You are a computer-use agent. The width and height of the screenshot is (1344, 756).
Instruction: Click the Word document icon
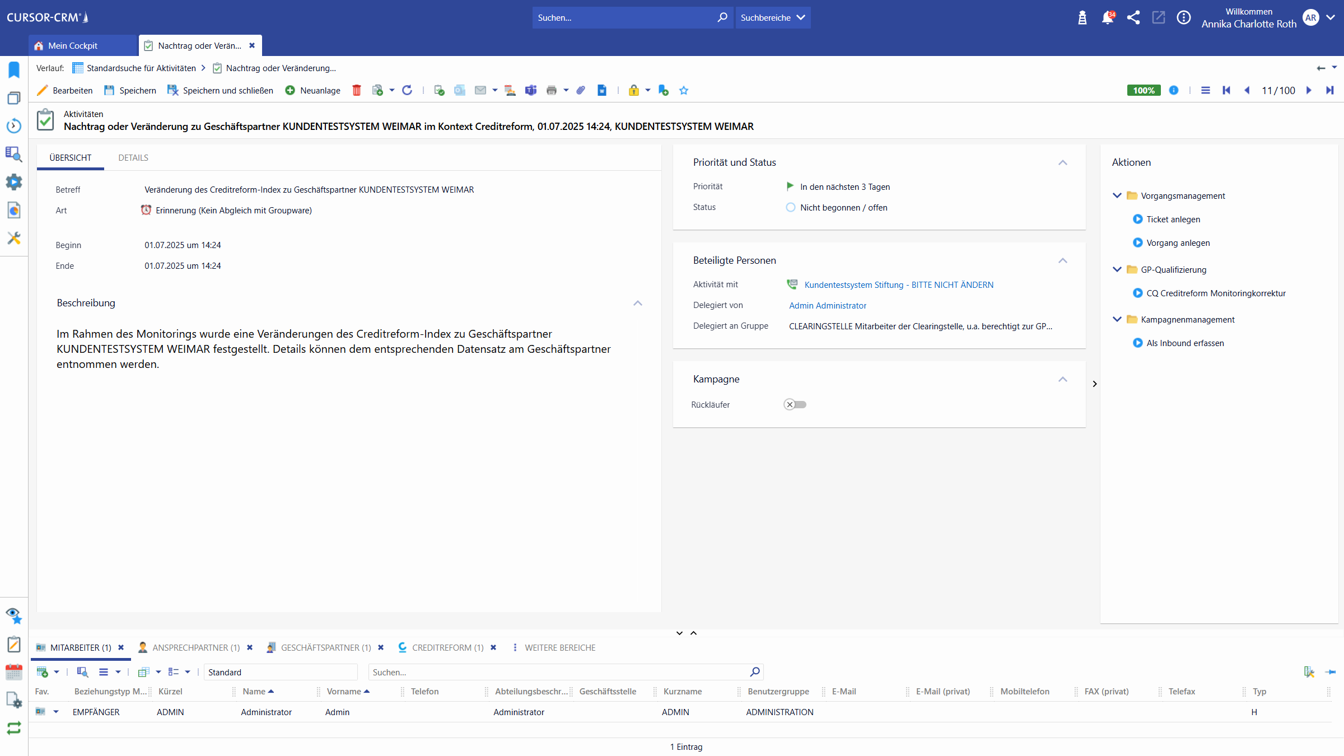pos(602,90)
